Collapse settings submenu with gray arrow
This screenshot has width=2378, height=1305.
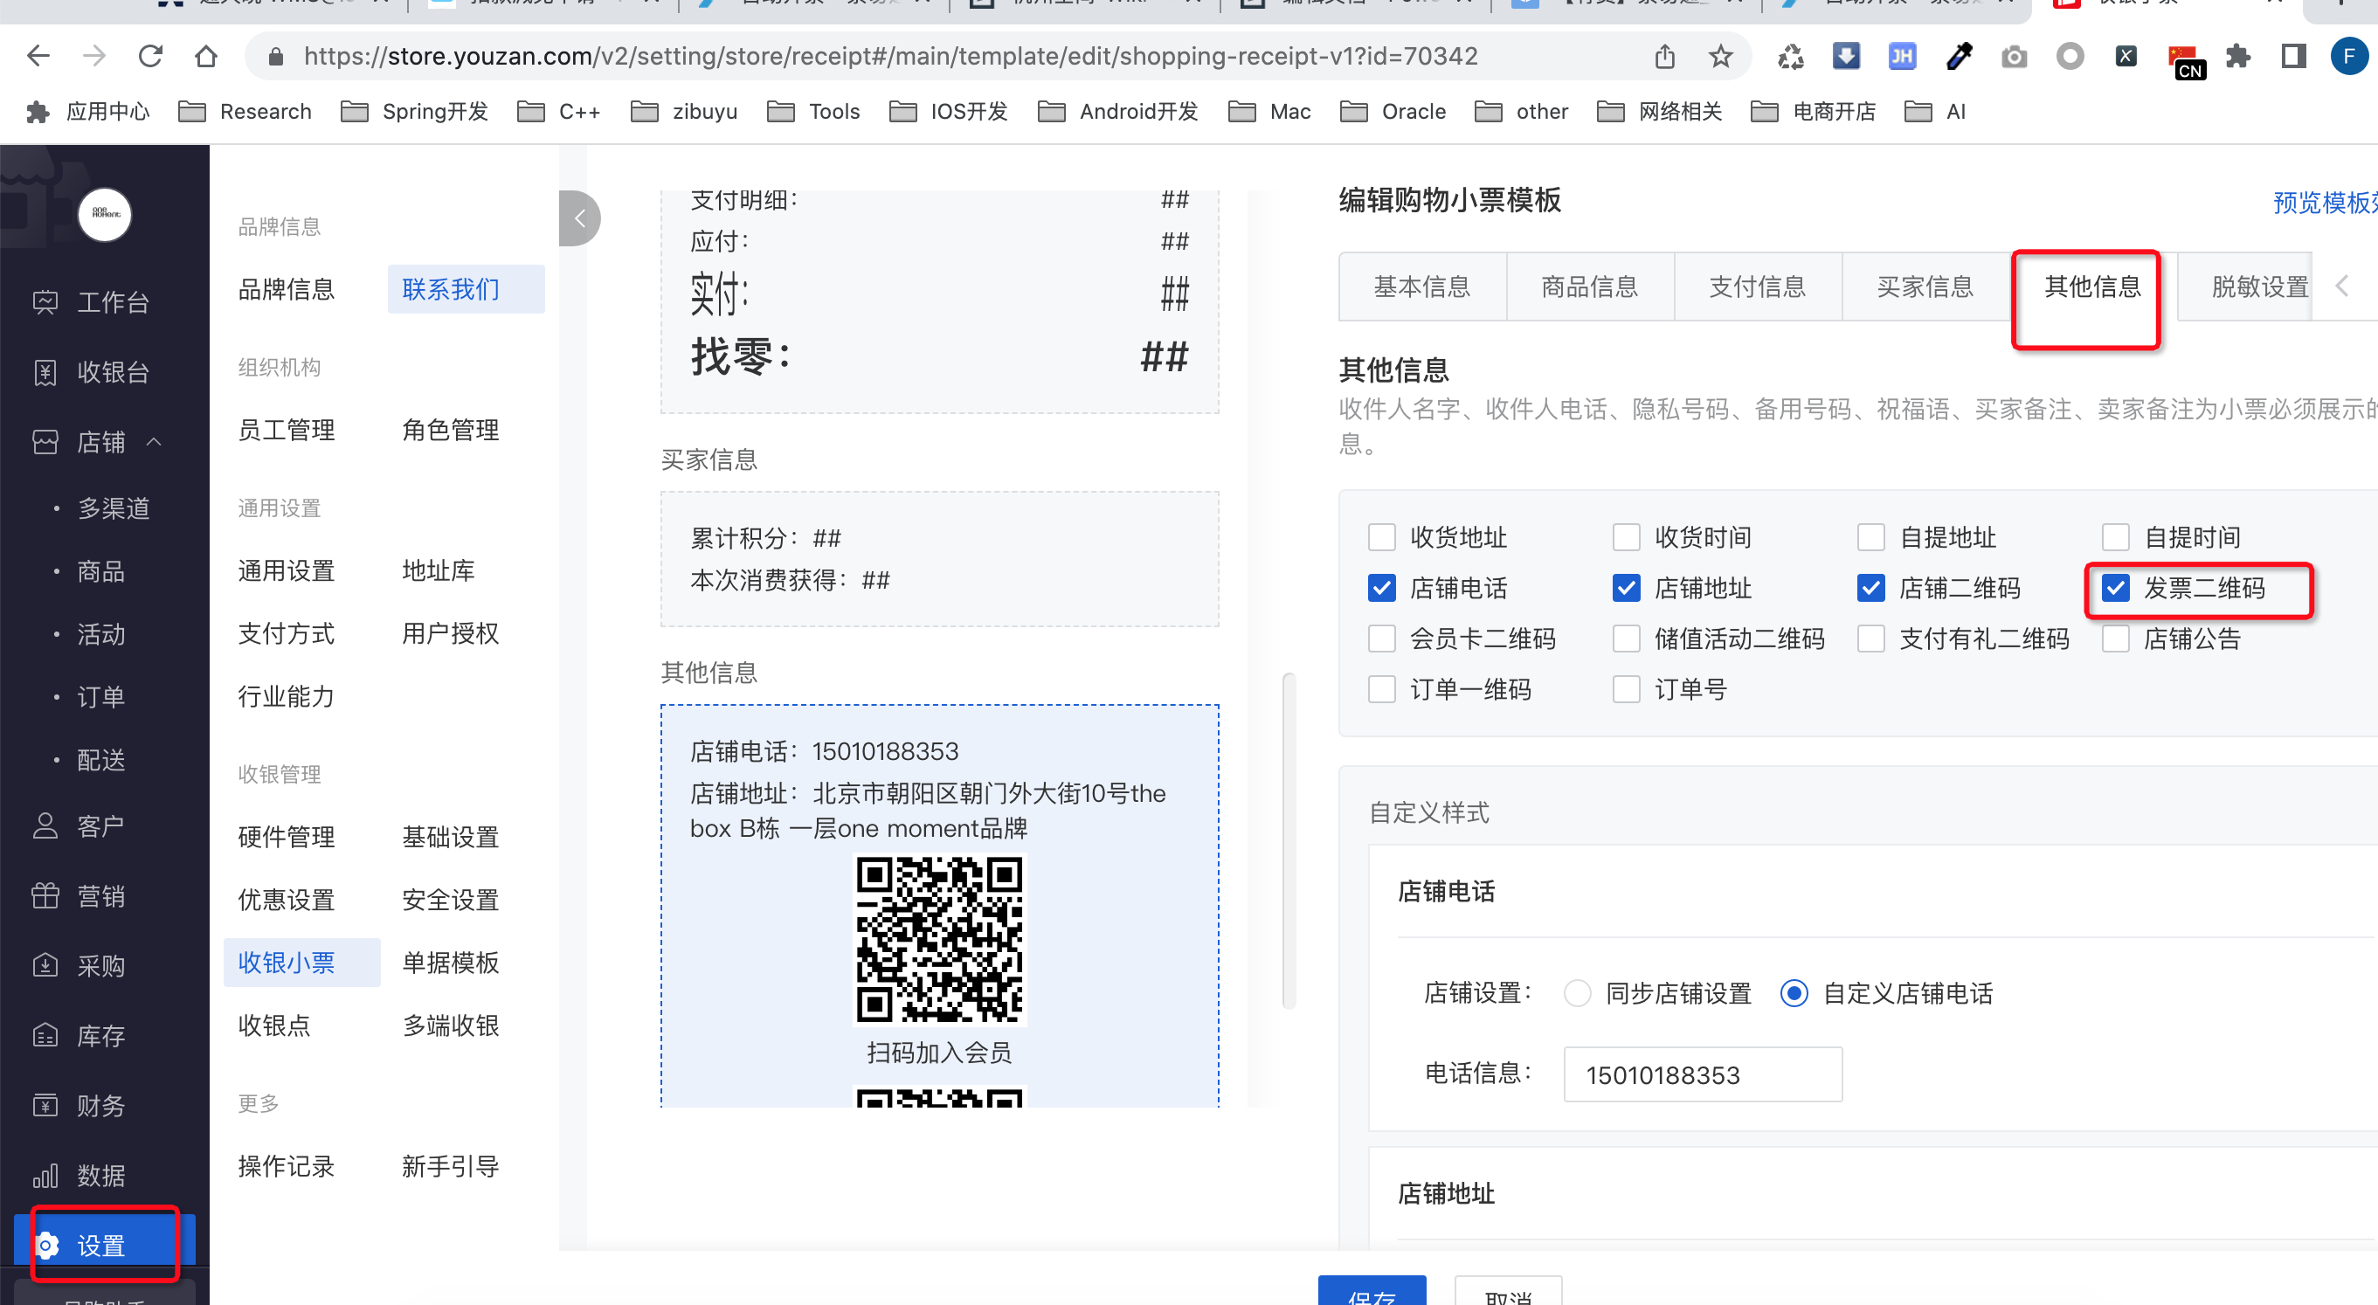pyautogui.click(x=580, y=218)
